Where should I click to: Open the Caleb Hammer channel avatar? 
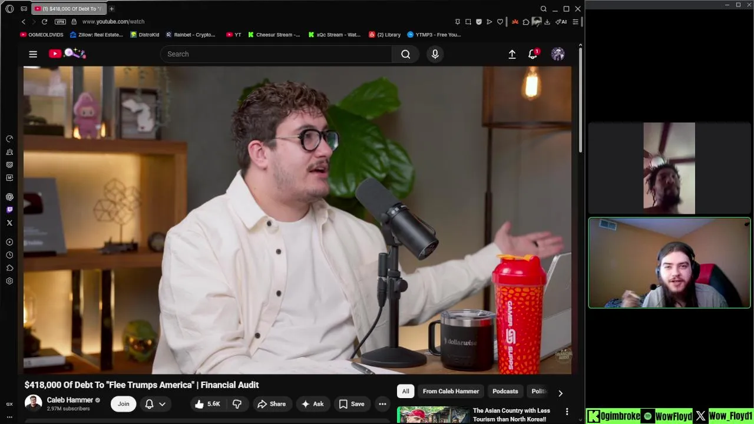point(33,403)
